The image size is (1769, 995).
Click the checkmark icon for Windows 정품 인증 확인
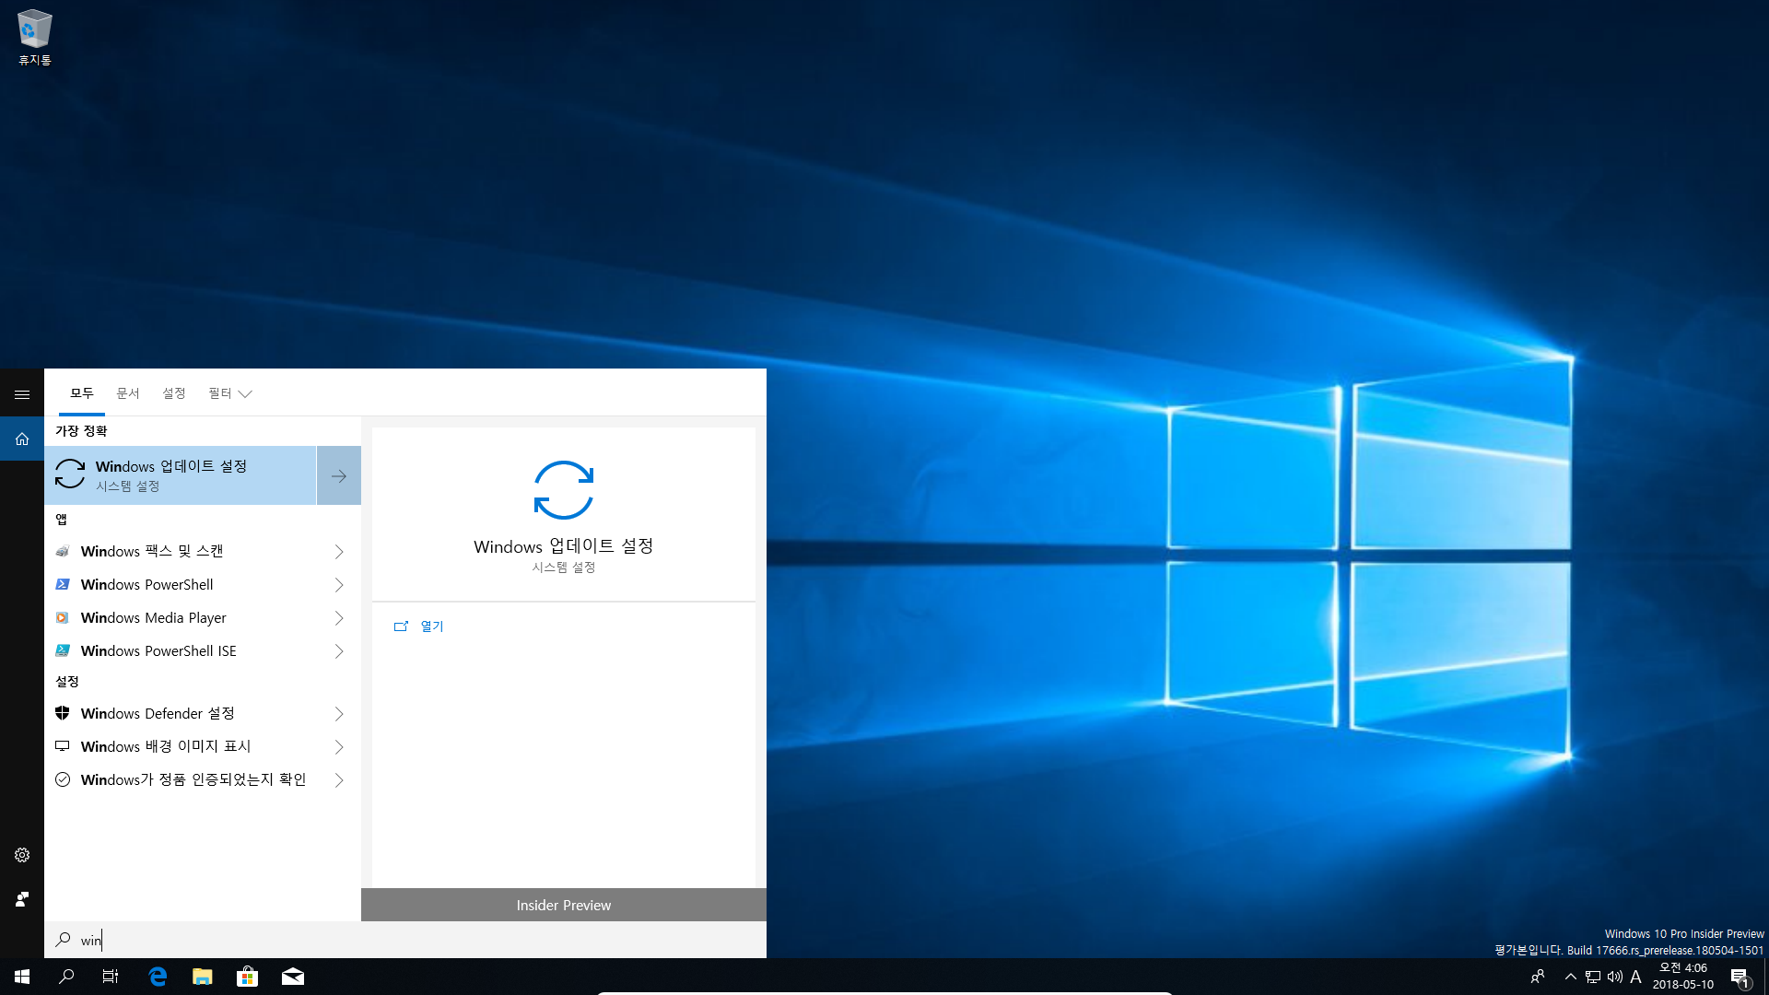pos(63,779)
